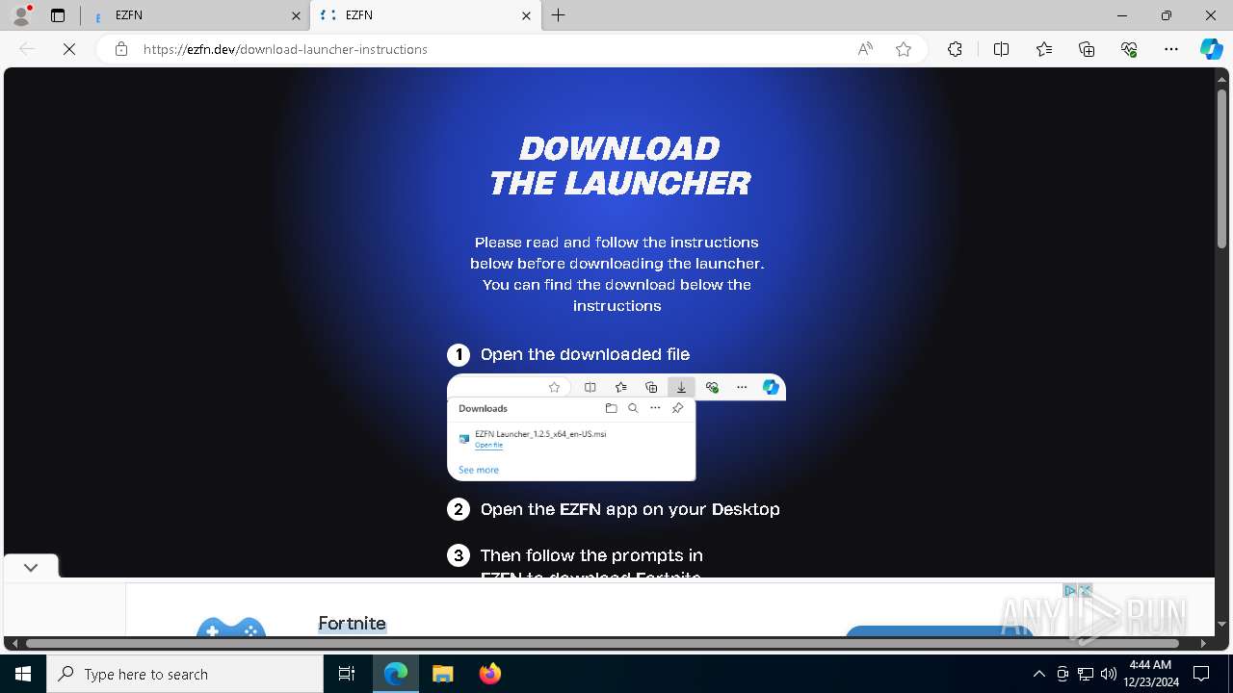Open volume control tray icon
Image resolution: width=1233 pixels, height=693 pixels.
tap(1108, 674)
